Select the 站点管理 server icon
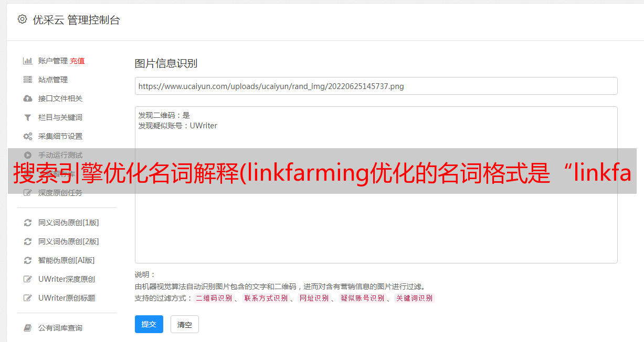This screenshot has height=342, width=644. 28,80
